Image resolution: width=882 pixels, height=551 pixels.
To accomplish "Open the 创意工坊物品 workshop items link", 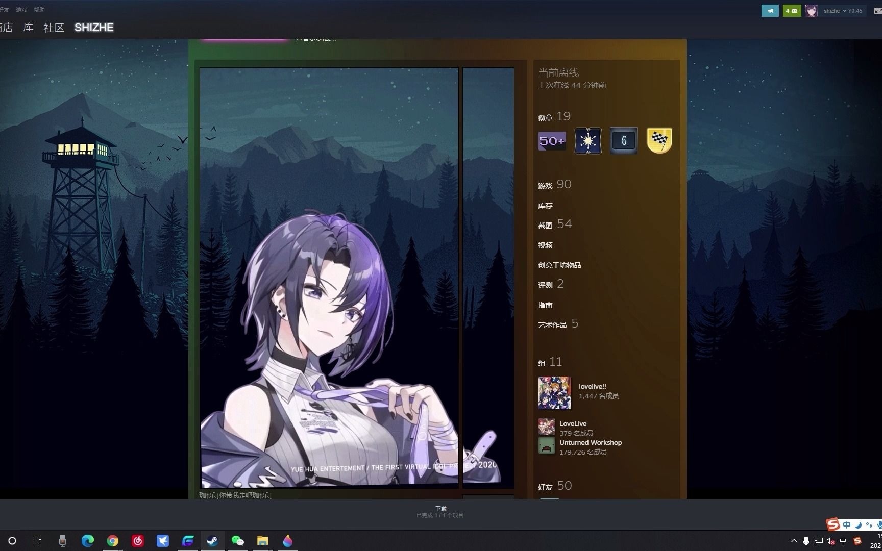I will (559, 265).
